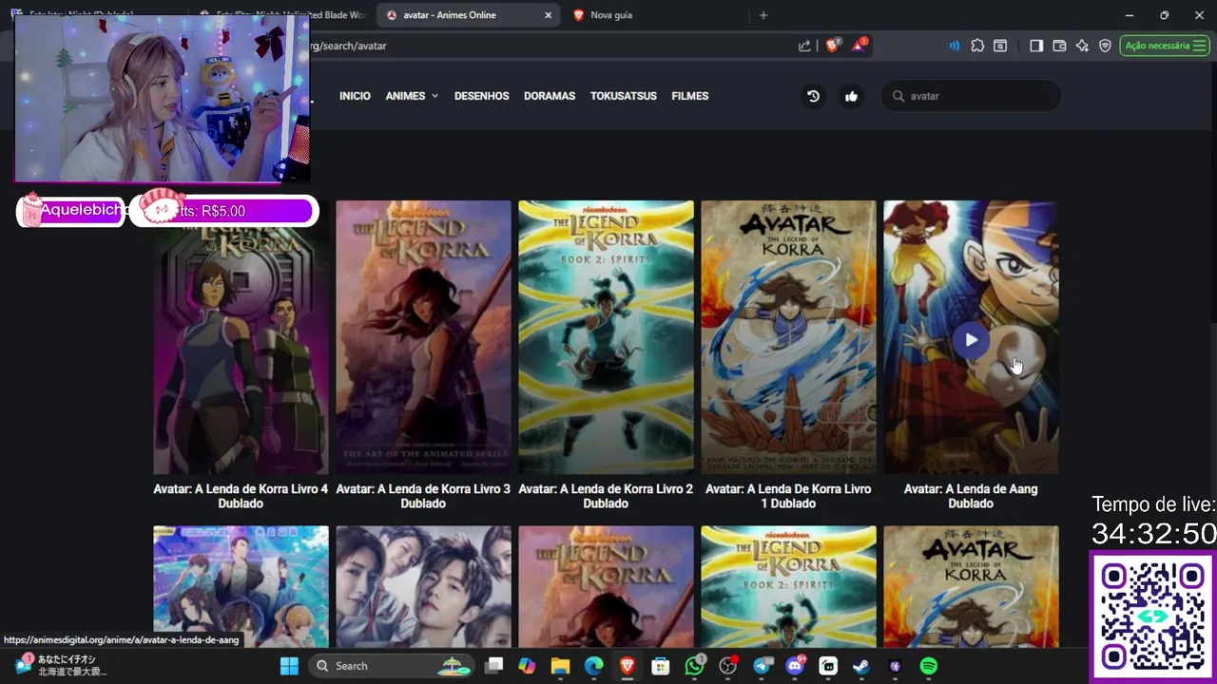Click second-row live-action drama poster
1217x684 pixels.
pyautogui.click(x=423, y=586)
